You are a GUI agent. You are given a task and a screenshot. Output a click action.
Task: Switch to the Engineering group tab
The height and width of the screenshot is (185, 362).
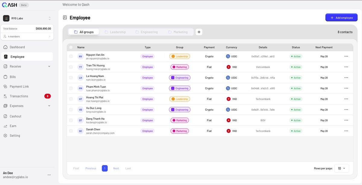[146, 32]
